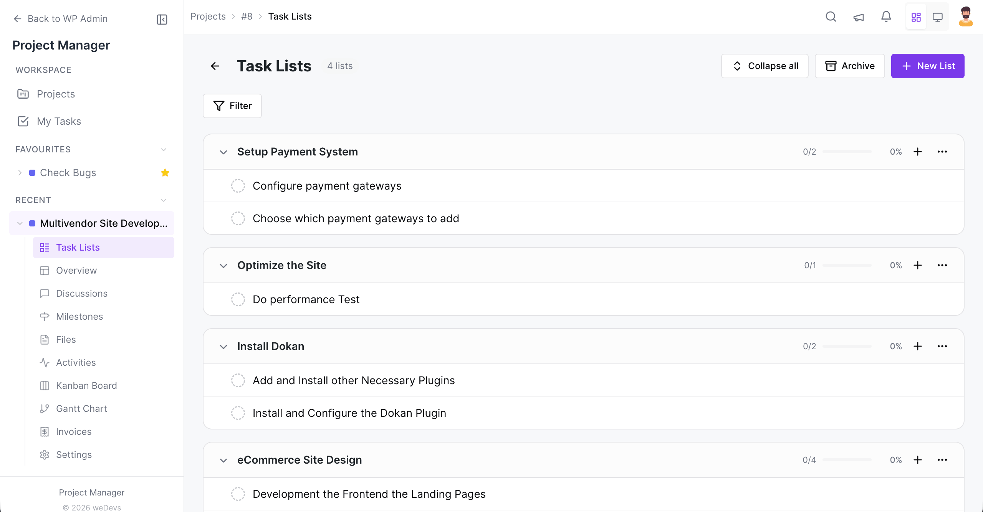Mark Configure payment gateways task complete
This screenshot has width=983, height=512.
coord(238,186)
